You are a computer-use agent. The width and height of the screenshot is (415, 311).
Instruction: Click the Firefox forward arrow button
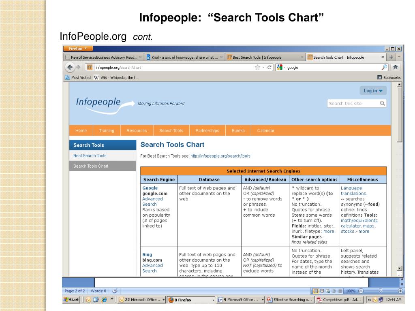pyautogui.click(x=78, y=67)
